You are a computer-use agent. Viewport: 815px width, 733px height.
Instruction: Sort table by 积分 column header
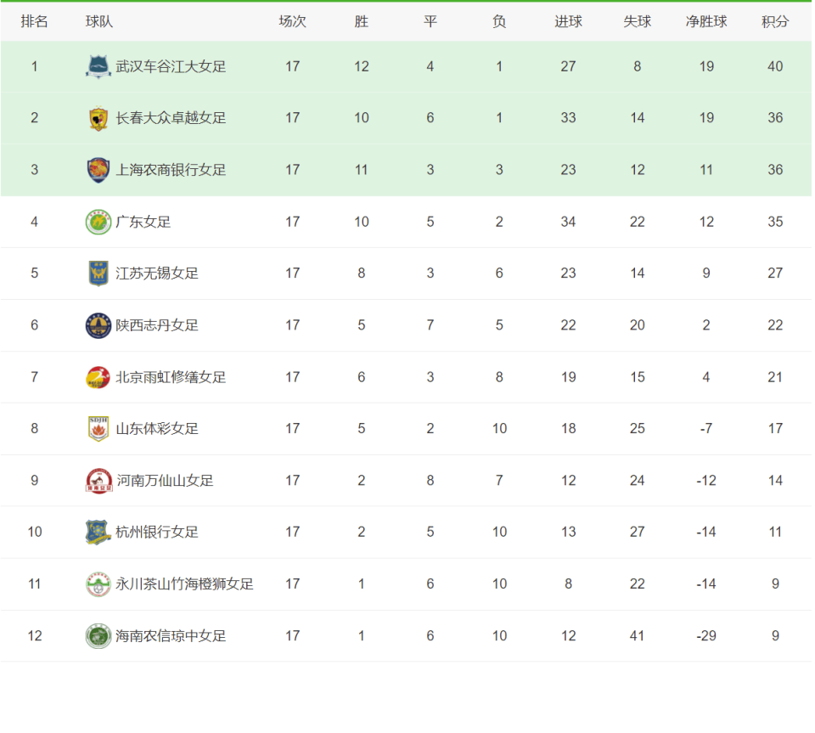pyautogui.click(x=775, y=21)
